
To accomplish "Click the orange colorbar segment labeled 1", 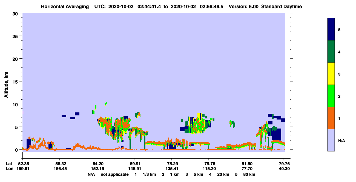I will click(331, 118).
